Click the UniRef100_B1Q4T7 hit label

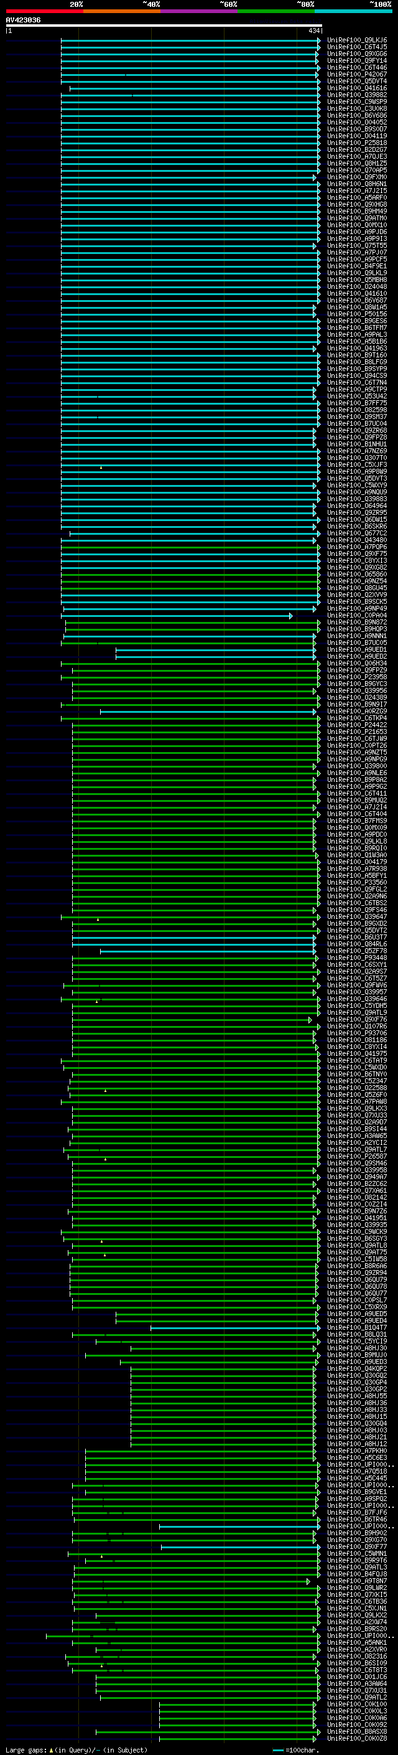pos(357,1327)
